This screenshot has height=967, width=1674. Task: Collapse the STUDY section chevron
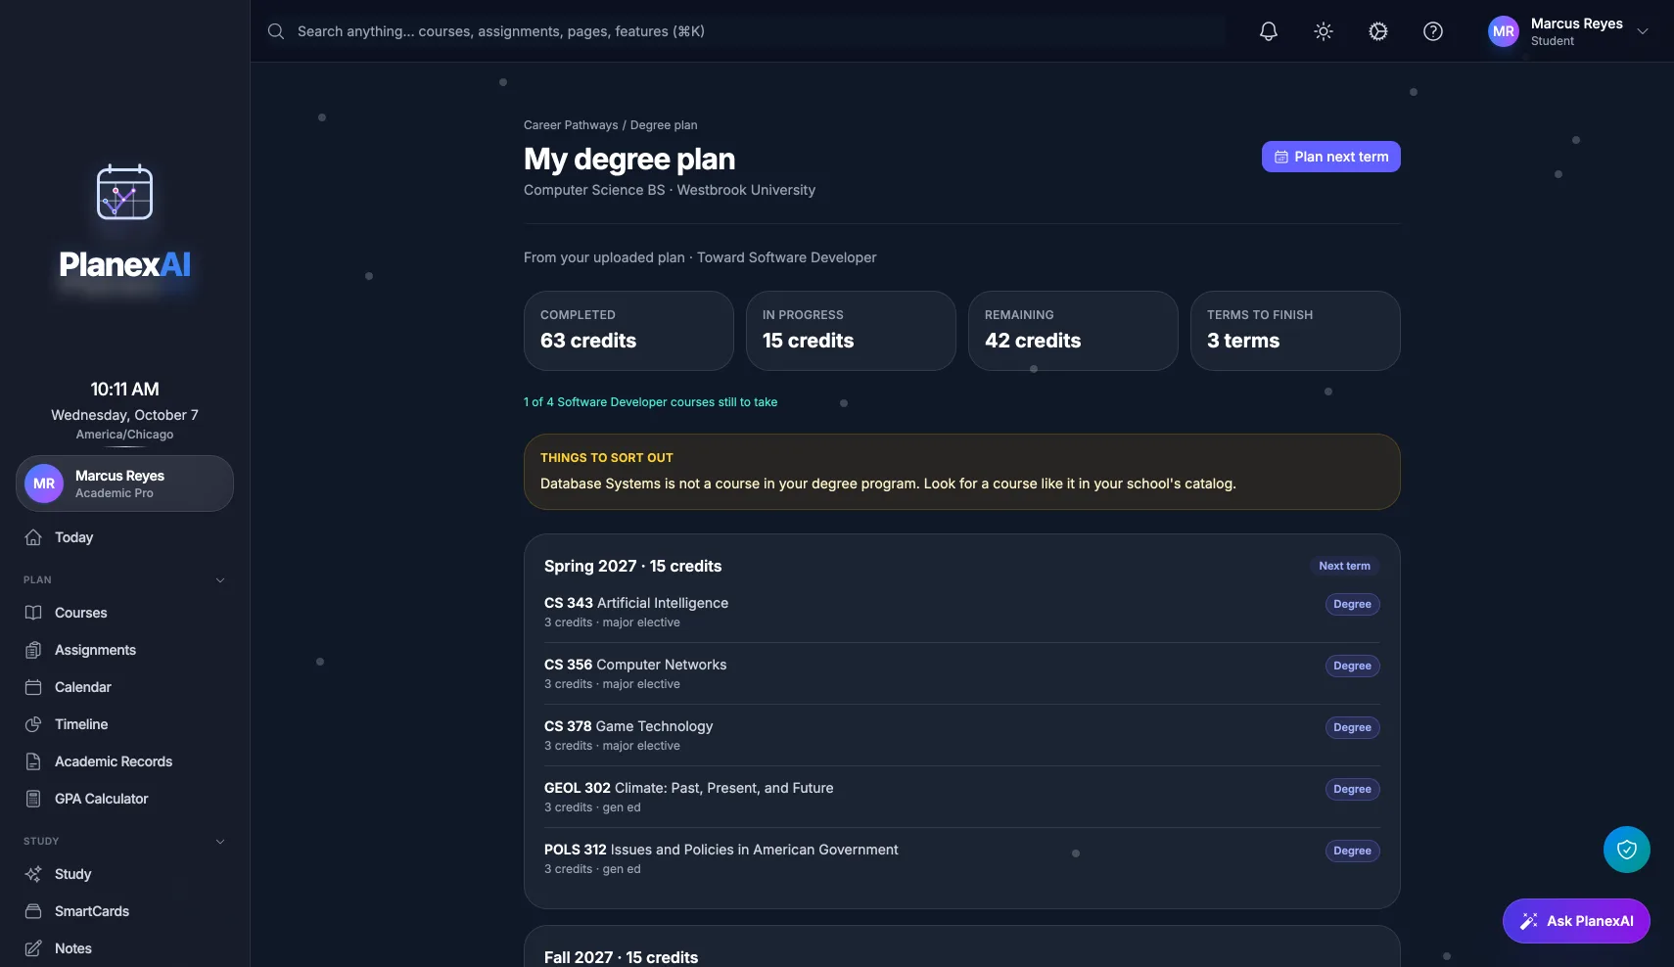220,842
